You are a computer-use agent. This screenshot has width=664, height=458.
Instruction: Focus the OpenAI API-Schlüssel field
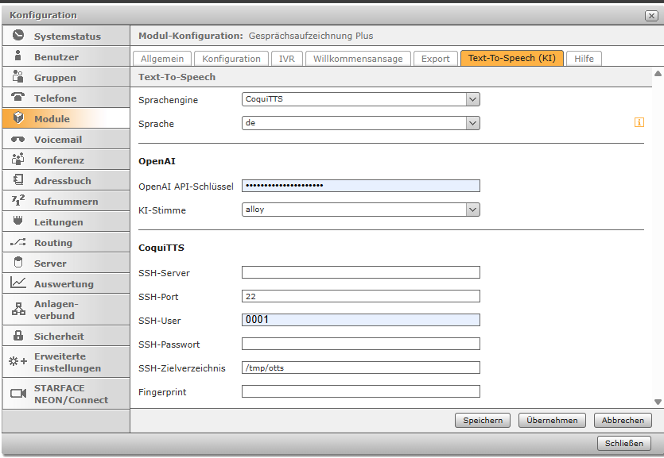tap(360, 186)
